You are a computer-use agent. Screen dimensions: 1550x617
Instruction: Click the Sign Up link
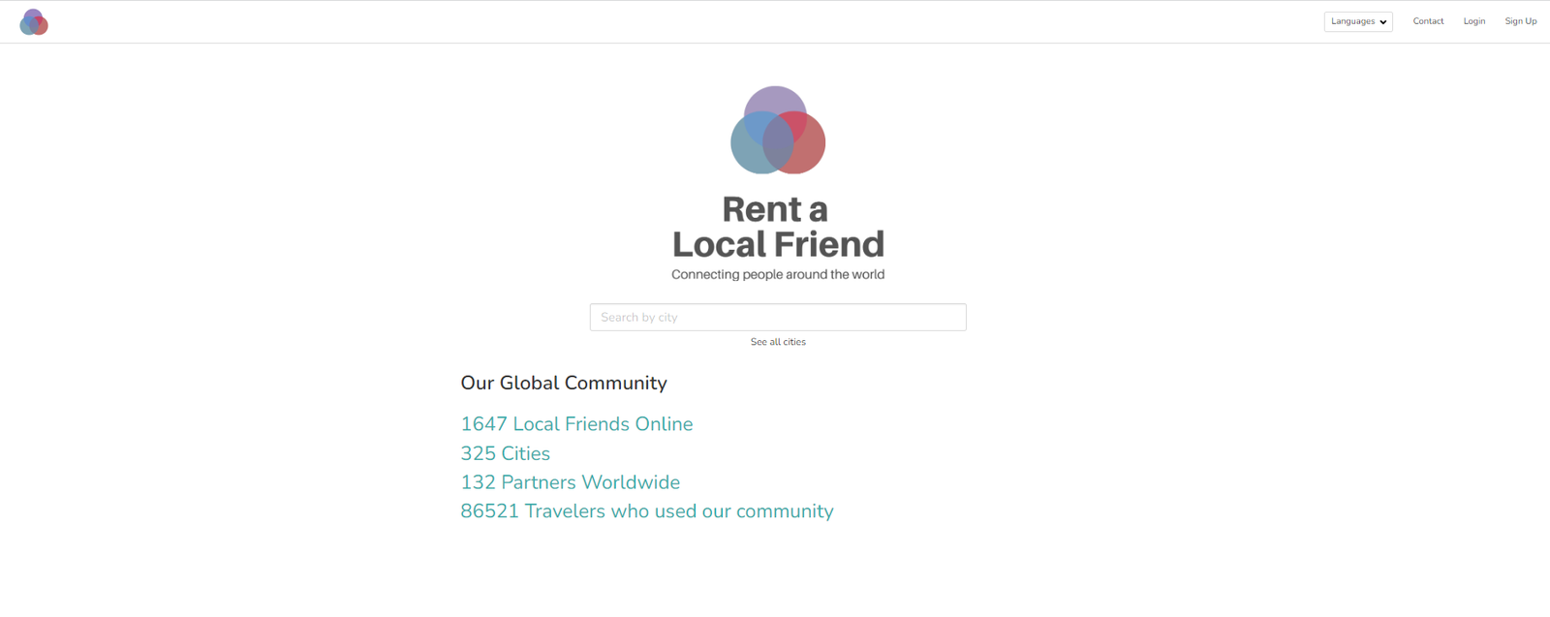1521,21
